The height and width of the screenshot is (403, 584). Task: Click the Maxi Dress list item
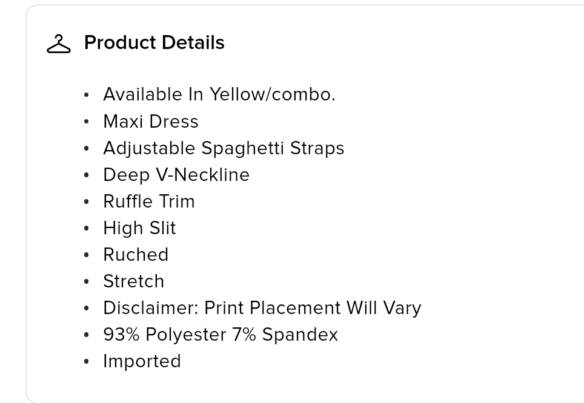pos(151,121)
